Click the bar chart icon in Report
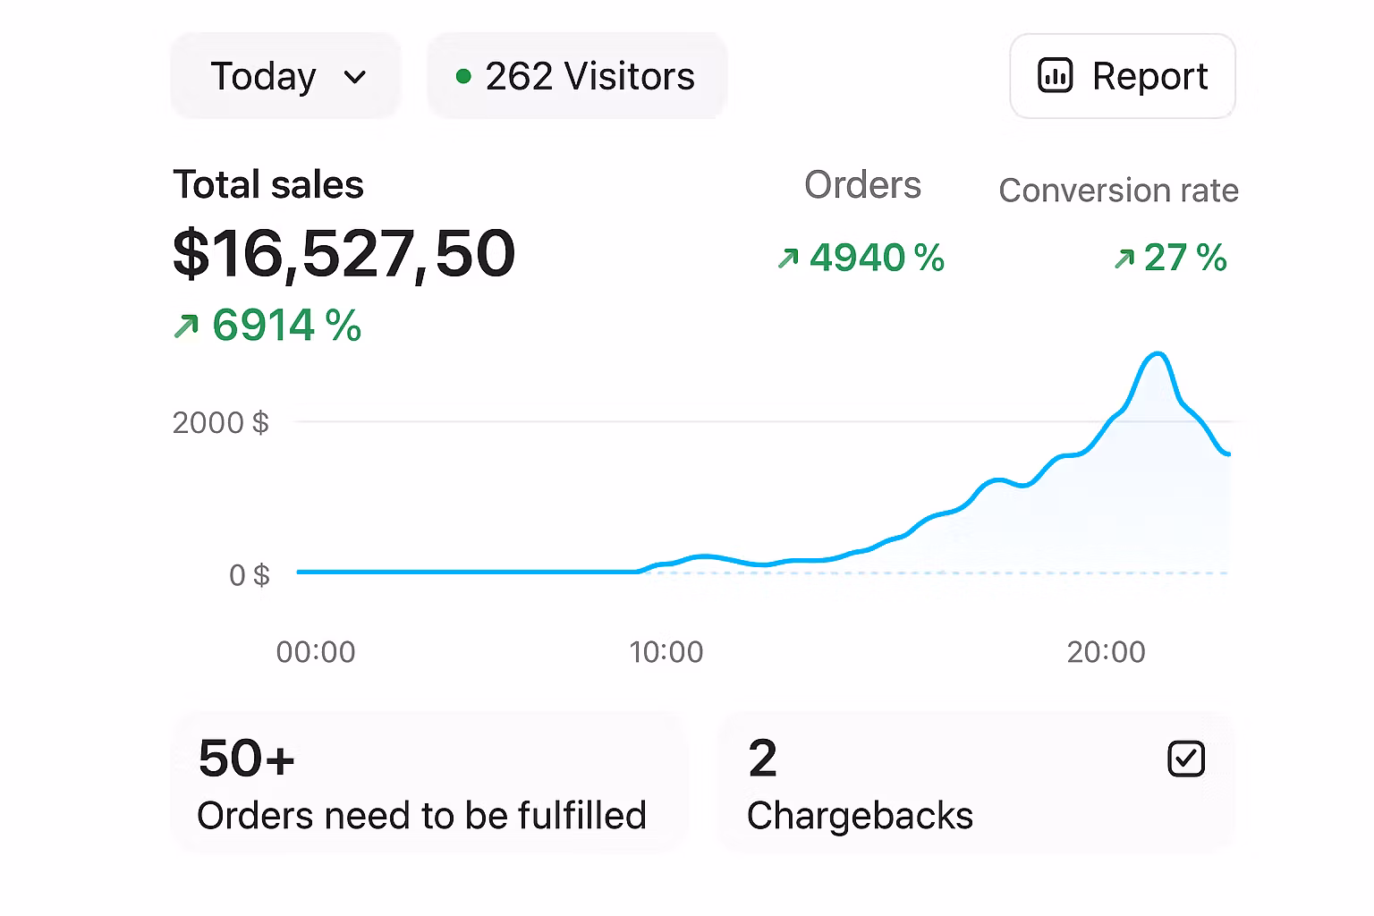The height and width of the screenshot is (916, 1374). [x=1055, y=76]
